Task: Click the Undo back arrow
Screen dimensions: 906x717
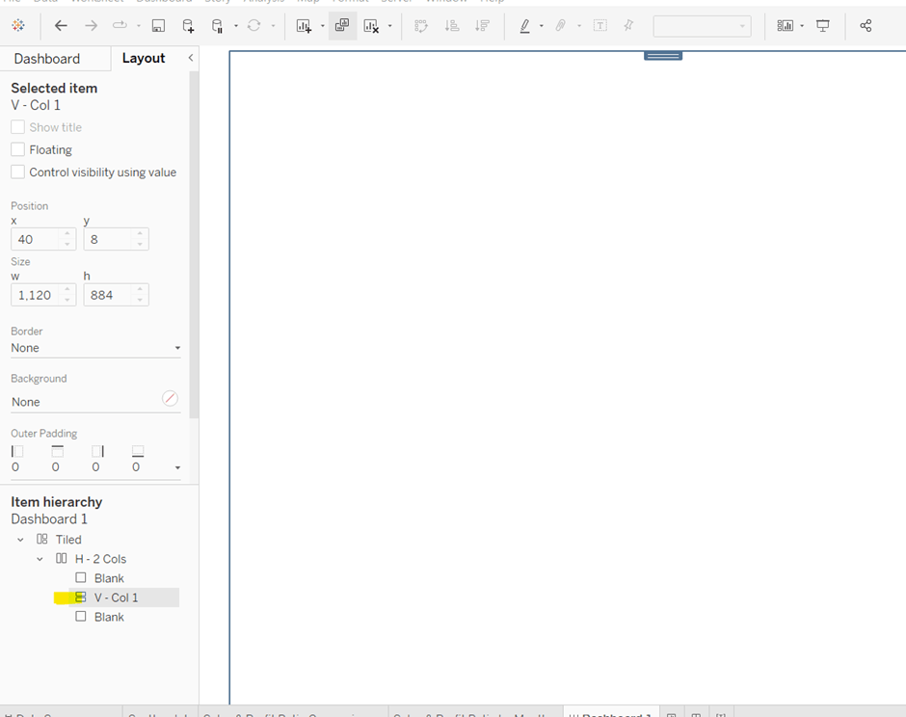Action: (61, 26)
